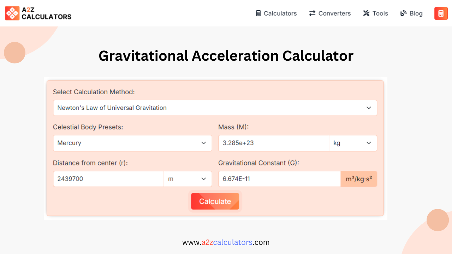The height and width of the screenshot is (254, 452).
Task: Click the a2zcalculators.com footer link
Action: (x=226, y=242)
